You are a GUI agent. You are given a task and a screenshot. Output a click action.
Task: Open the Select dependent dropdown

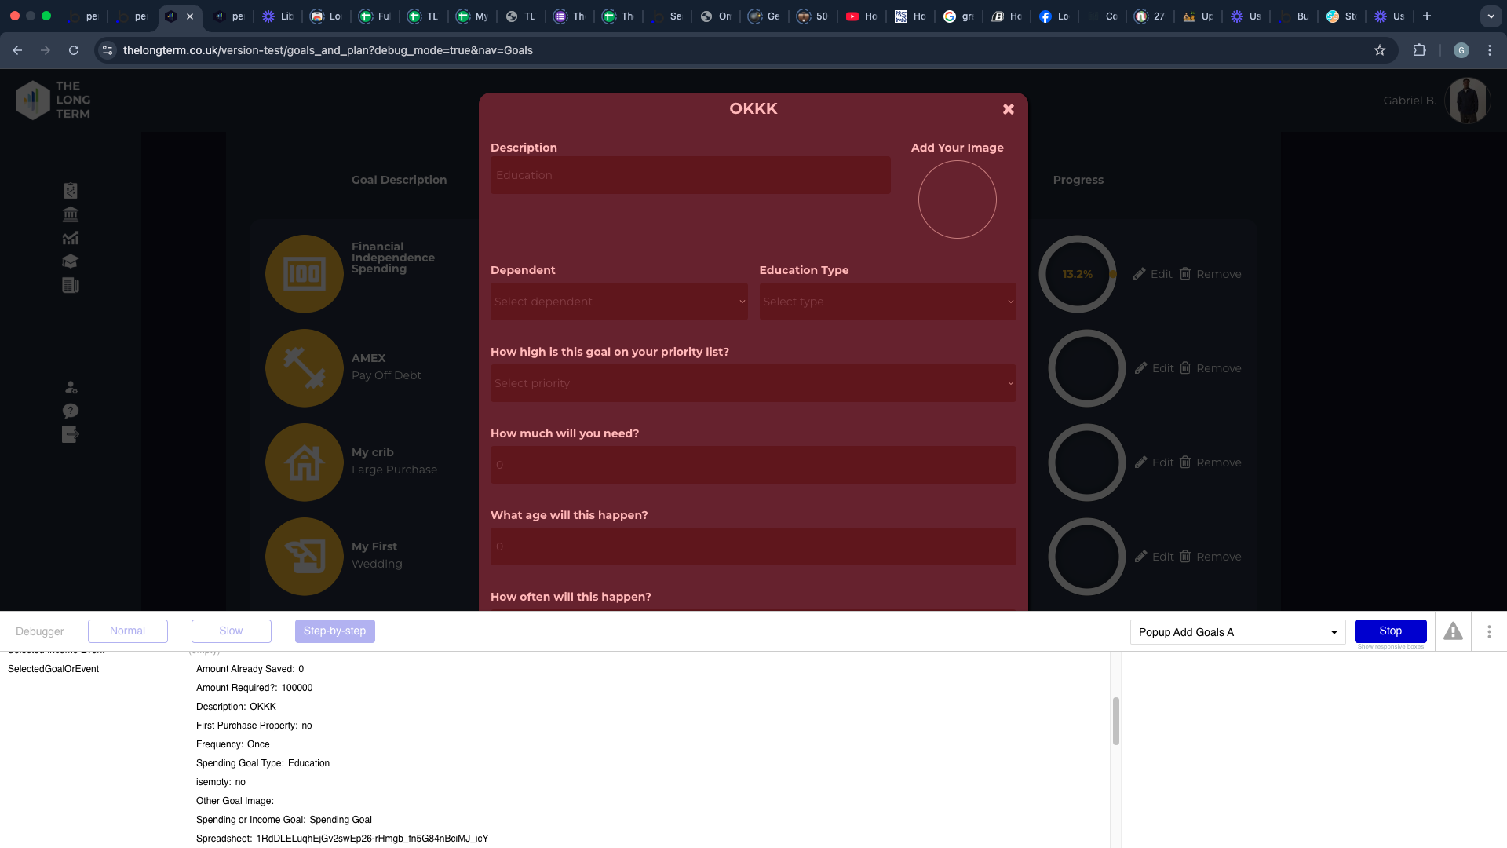click(x=618, y=302)
